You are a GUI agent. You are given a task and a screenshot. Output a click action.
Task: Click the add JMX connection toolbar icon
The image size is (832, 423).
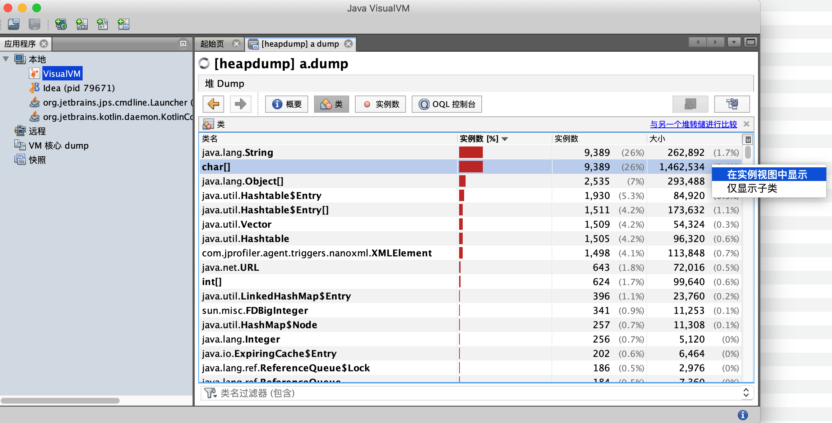click(x=82, y=24)
